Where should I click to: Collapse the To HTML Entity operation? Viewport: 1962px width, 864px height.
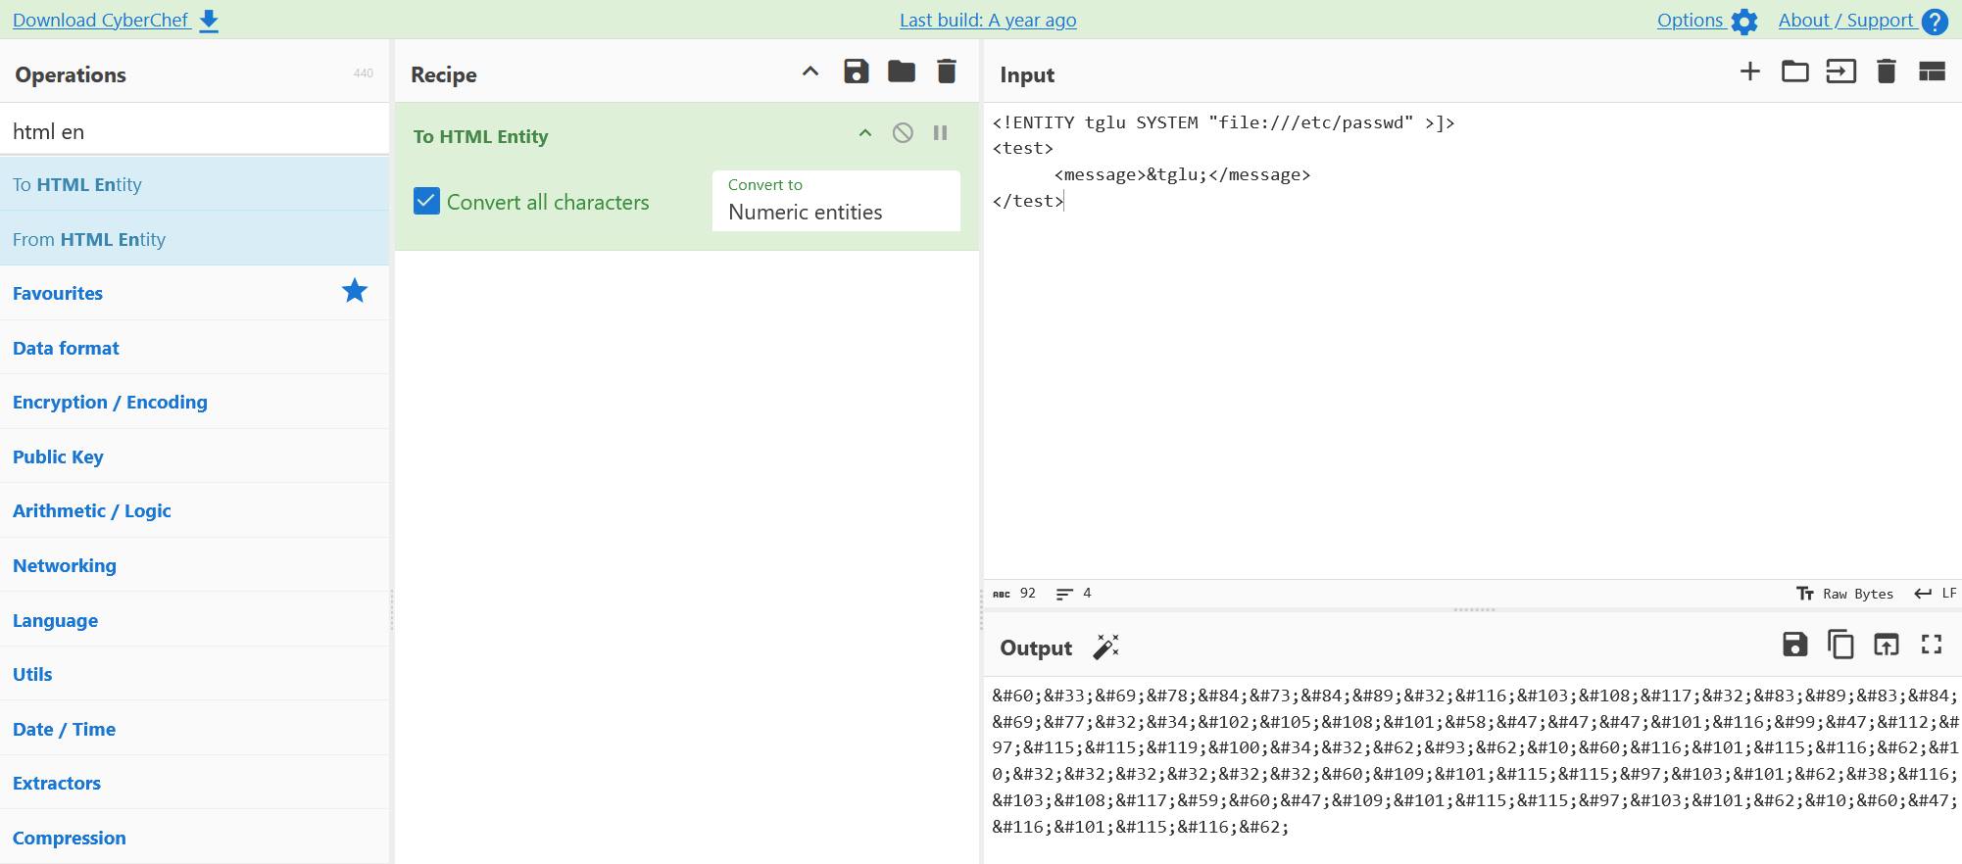pyautogui.click(x=865, y=133)
